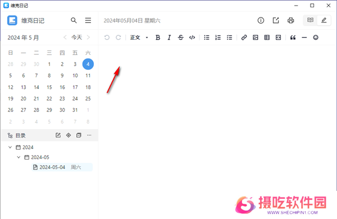337x219 pixels.
Task: Select May 22 in the calendar
Action: click(x=49, y=98)
